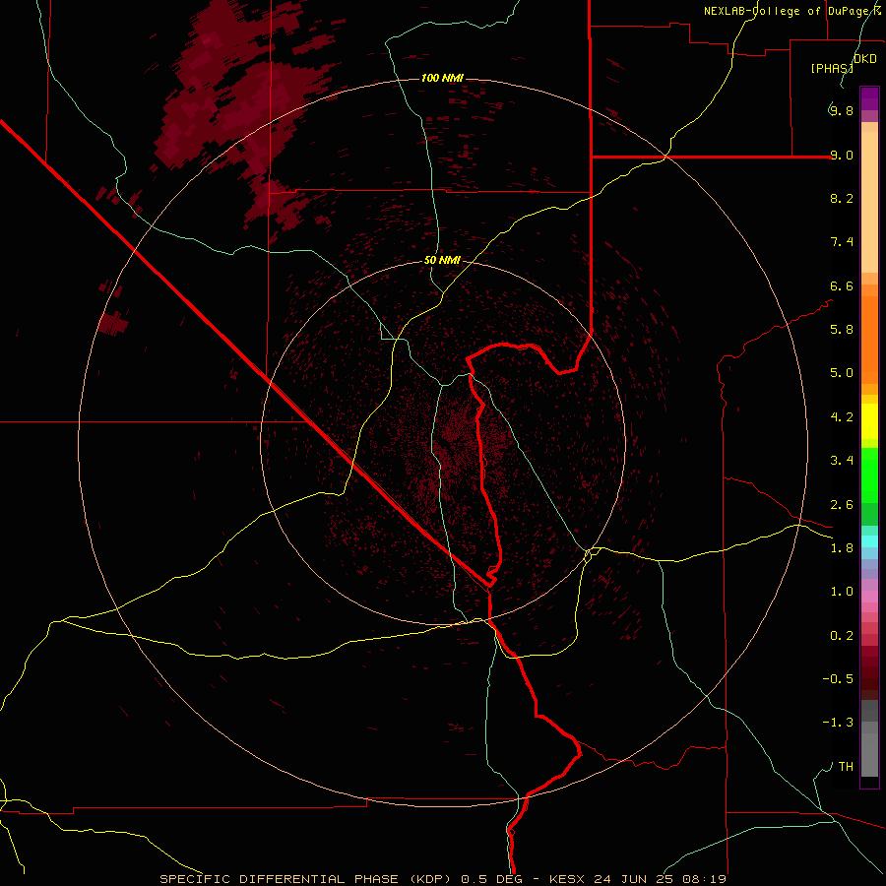Click the 5.8 value on the color scale

[842, 330]
